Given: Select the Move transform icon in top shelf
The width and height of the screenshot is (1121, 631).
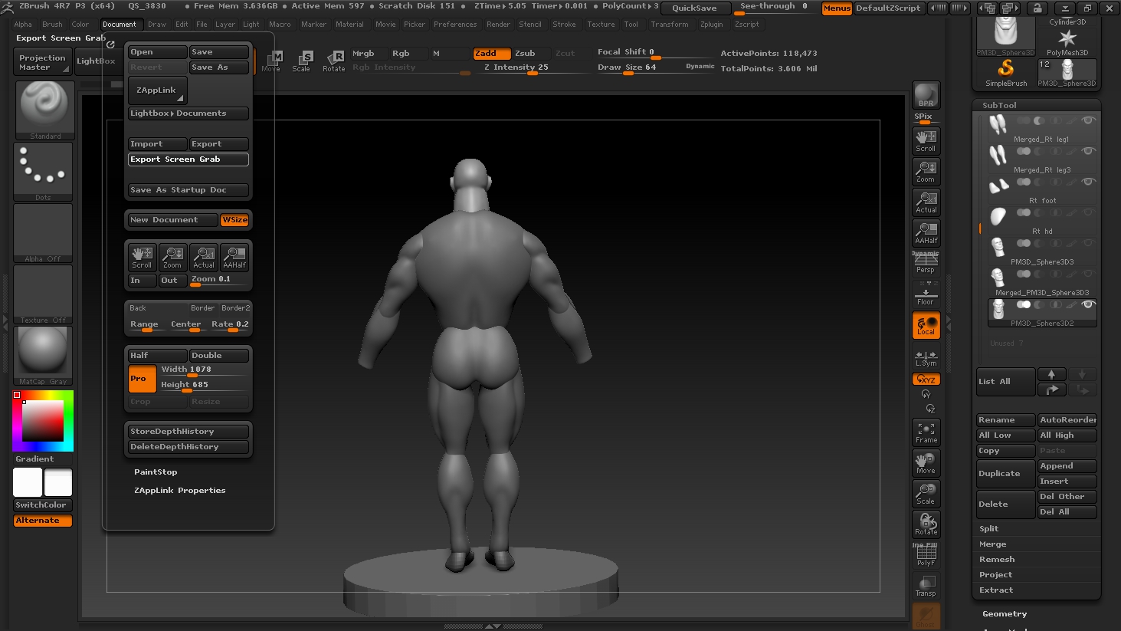Looking at the screenshot, I should click(271, 61).
